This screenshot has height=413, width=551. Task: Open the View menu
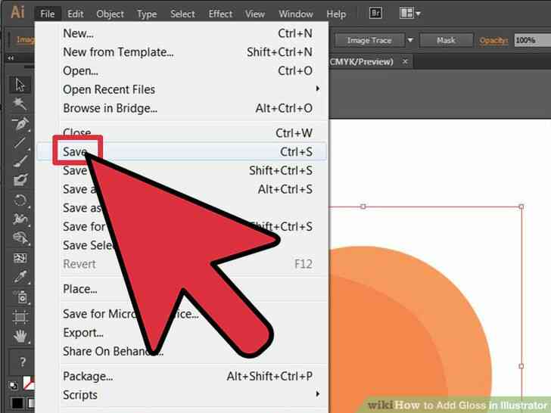pyautogui.click(x=255, y=14)
